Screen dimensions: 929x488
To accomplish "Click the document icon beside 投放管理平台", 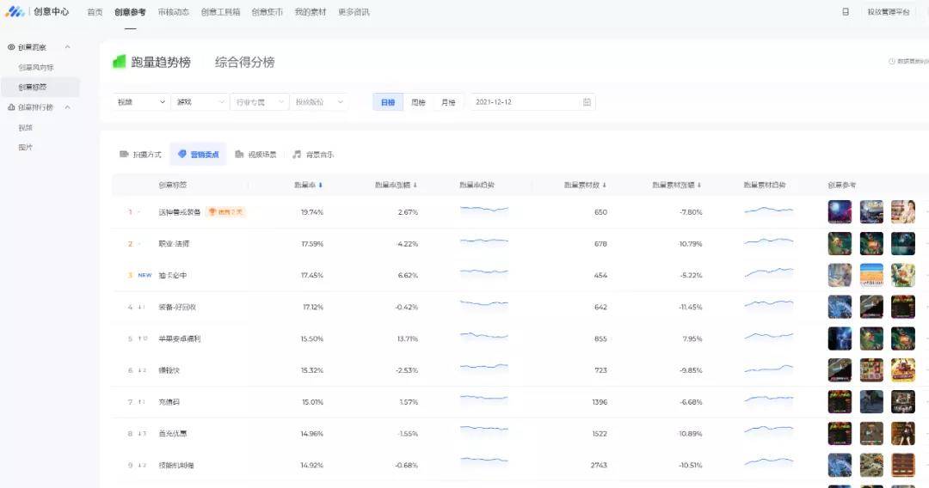I will (846, 12).
